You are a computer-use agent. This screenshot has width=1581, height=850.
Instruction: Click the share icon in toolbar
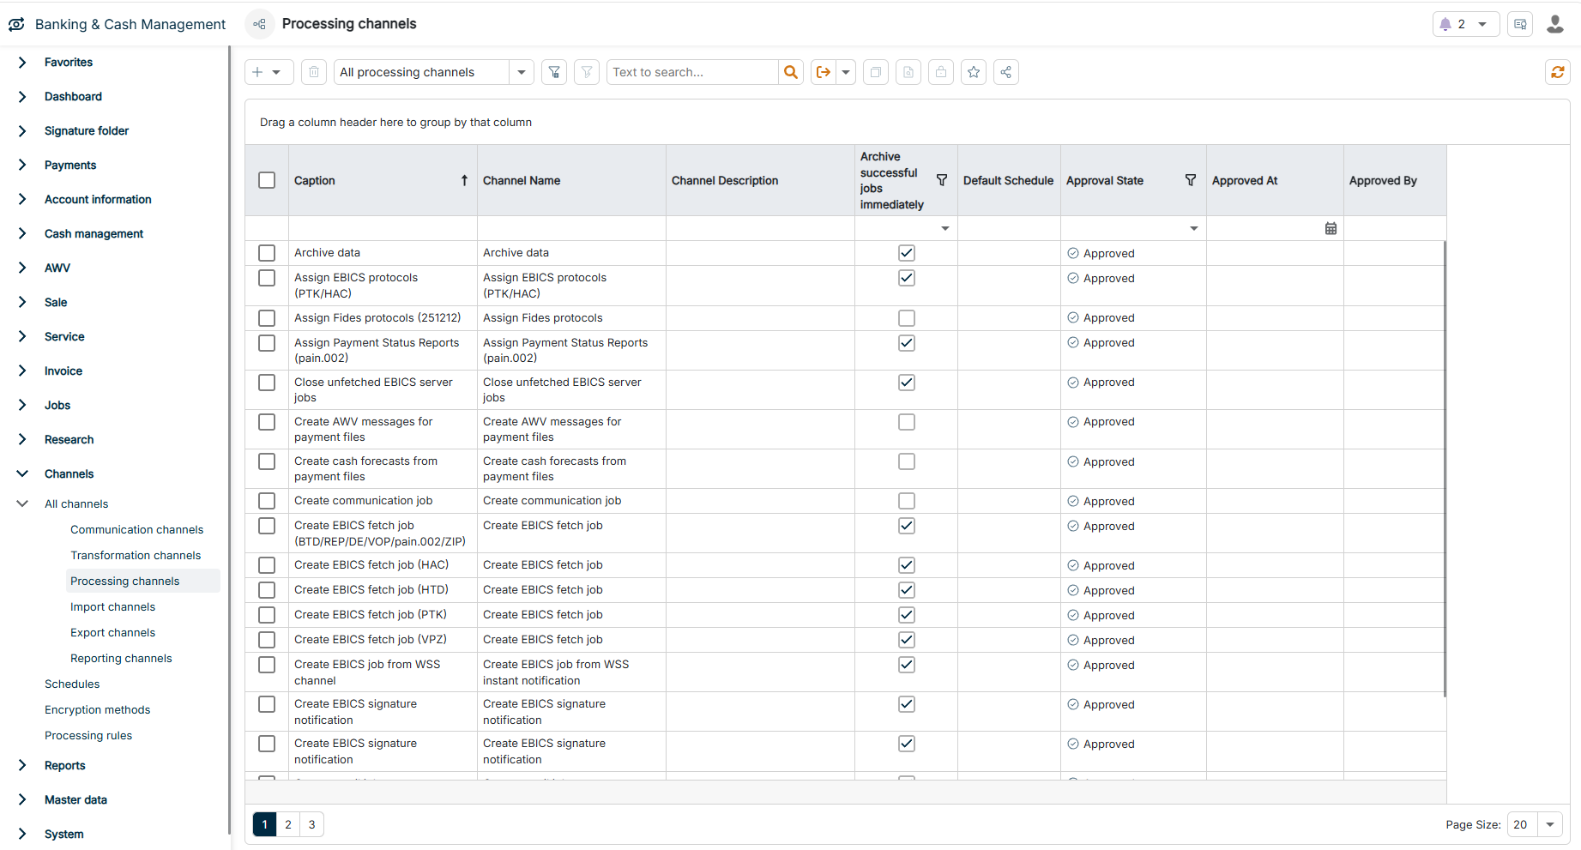tap(1006, 72)
